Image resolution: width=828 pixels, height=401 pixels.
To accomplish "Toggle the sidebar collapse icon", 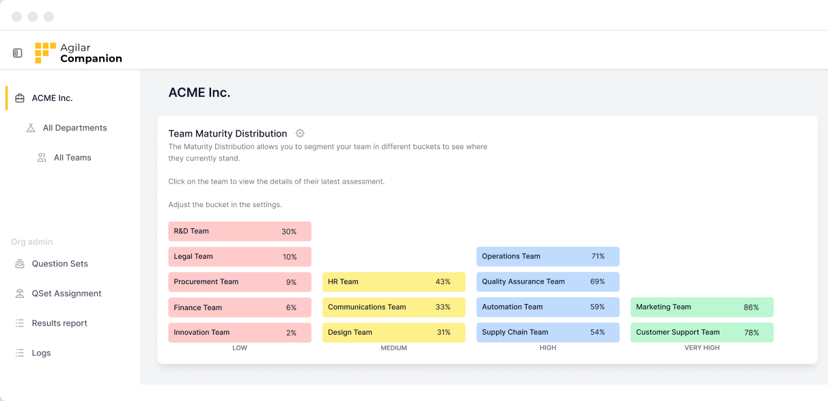I will pyautogui.click(x=18, y=53).
